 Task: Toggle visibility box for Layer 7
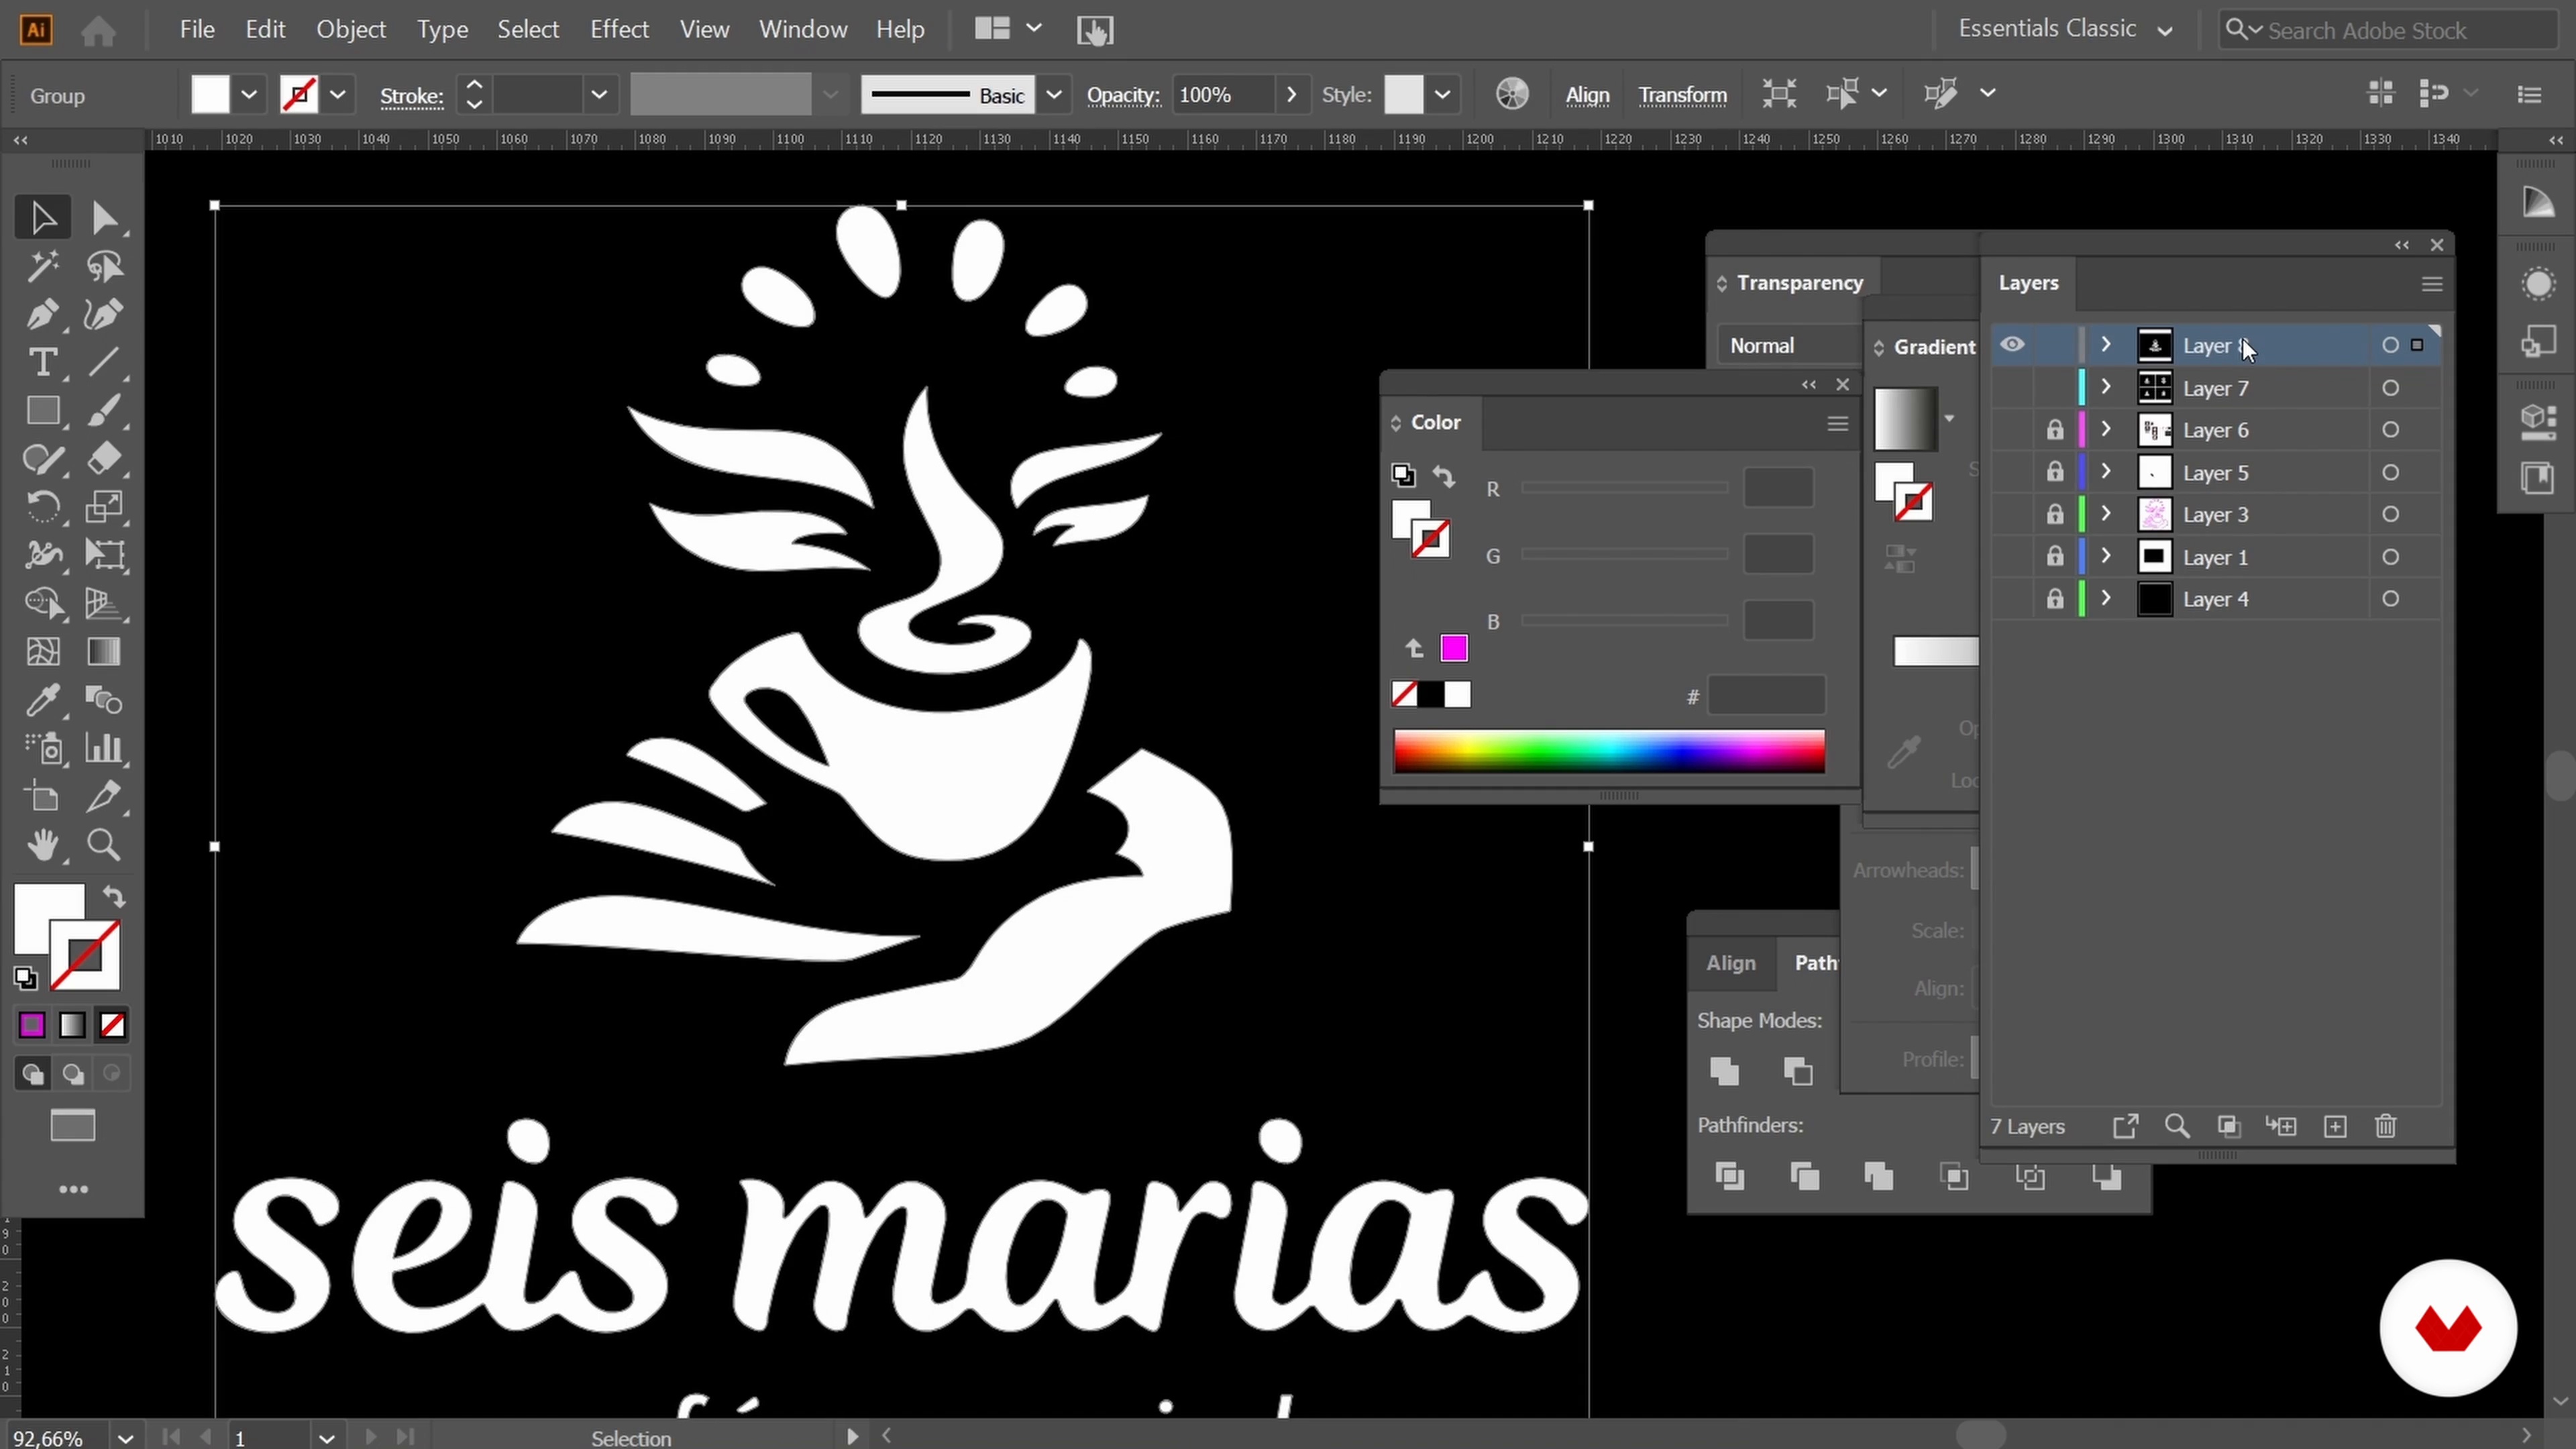(x=2012, y=388)
